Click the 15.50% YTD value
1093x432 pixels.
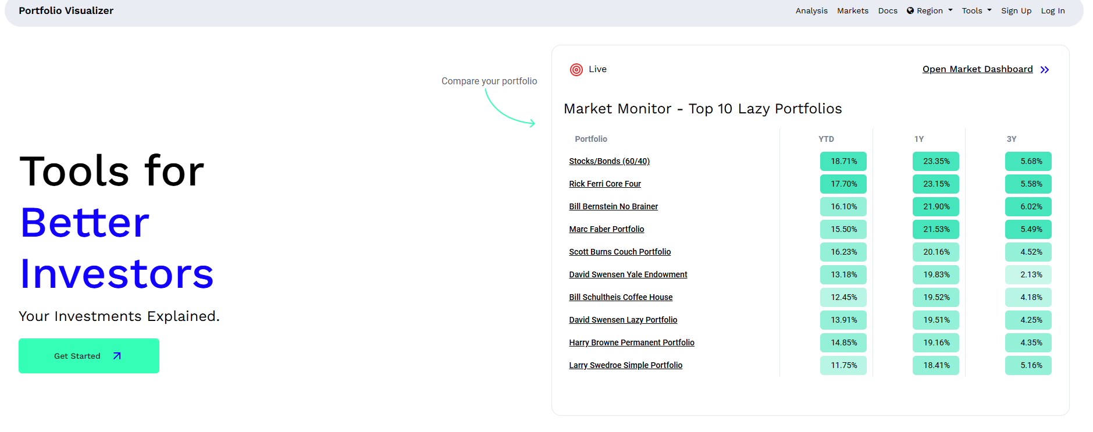(843, 229)
